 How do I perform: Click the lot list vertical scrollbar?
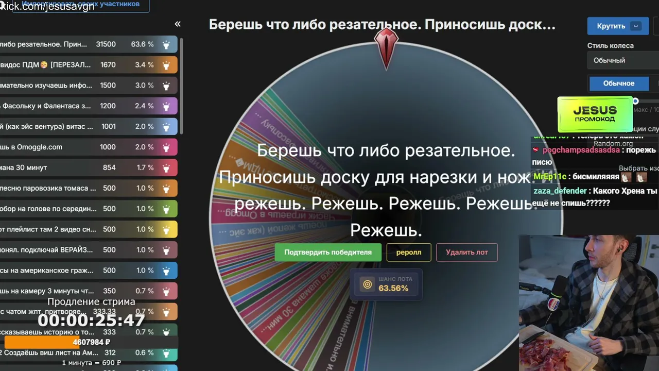coord(182,85)
